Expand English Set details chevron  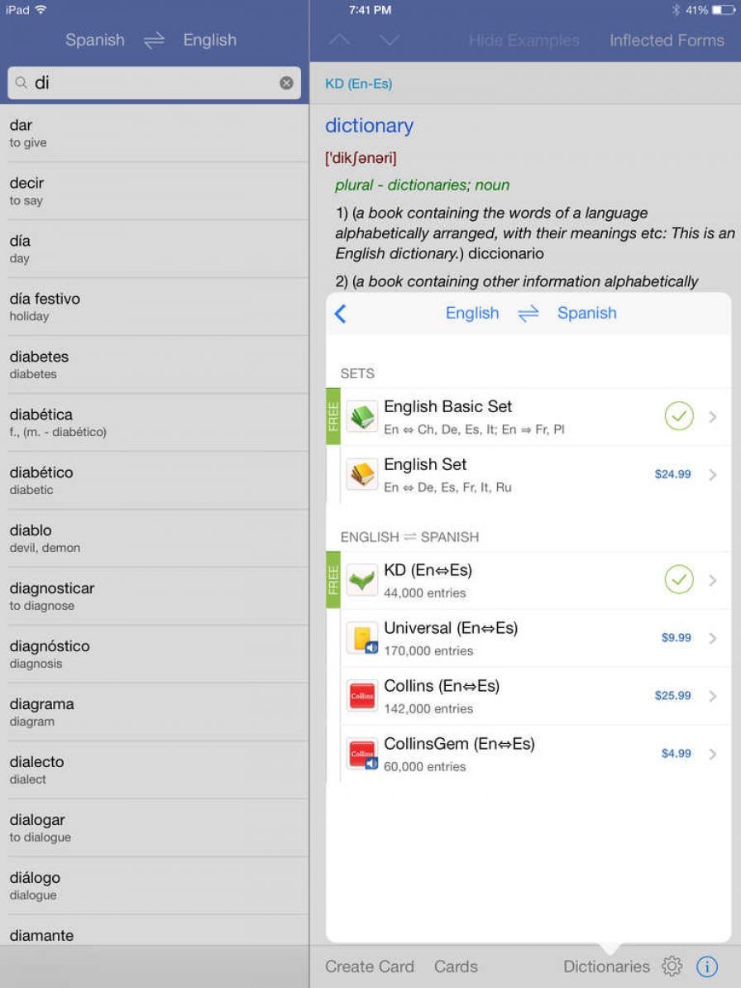pyautogui.click(x=713, y=475)
